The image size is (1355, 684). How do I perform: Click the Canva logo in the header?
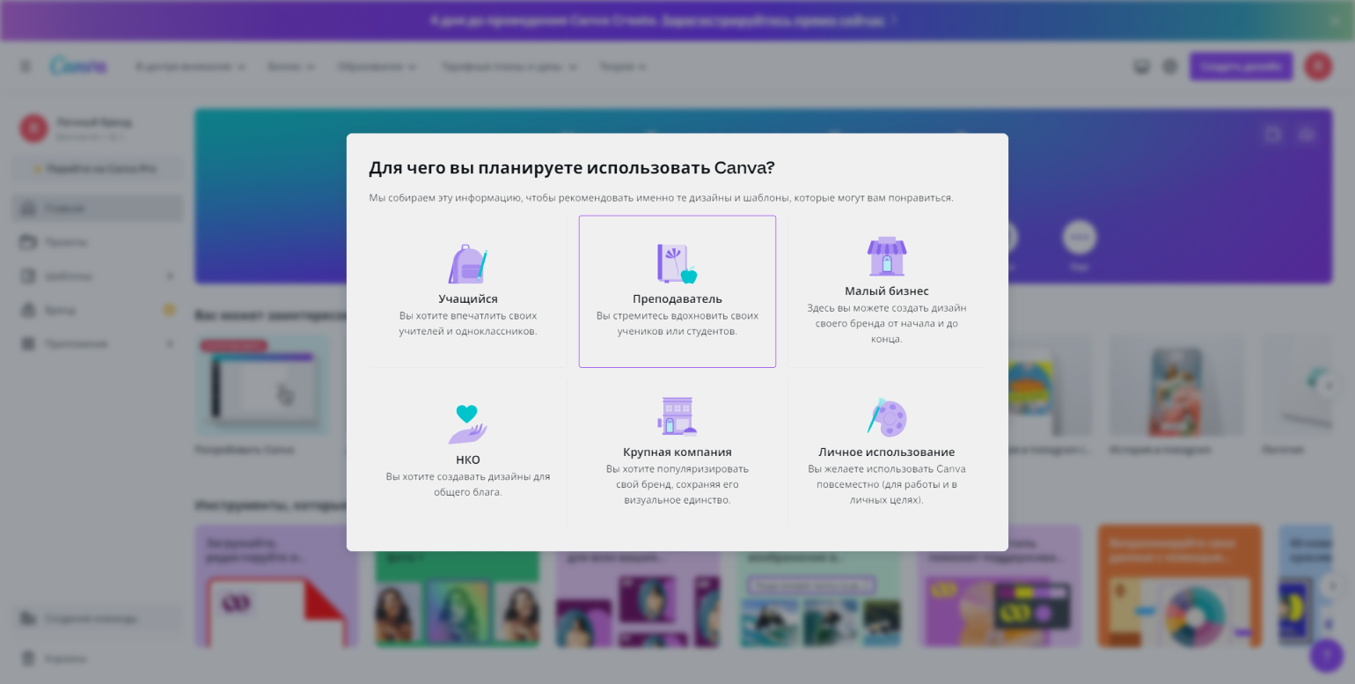coord(78,66)
